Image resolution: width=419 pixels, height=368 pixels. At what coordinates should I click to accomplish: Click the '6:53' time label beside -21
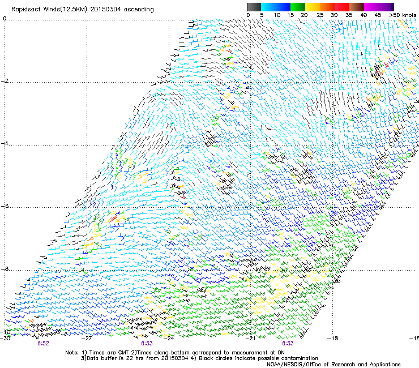click(288, 344)
